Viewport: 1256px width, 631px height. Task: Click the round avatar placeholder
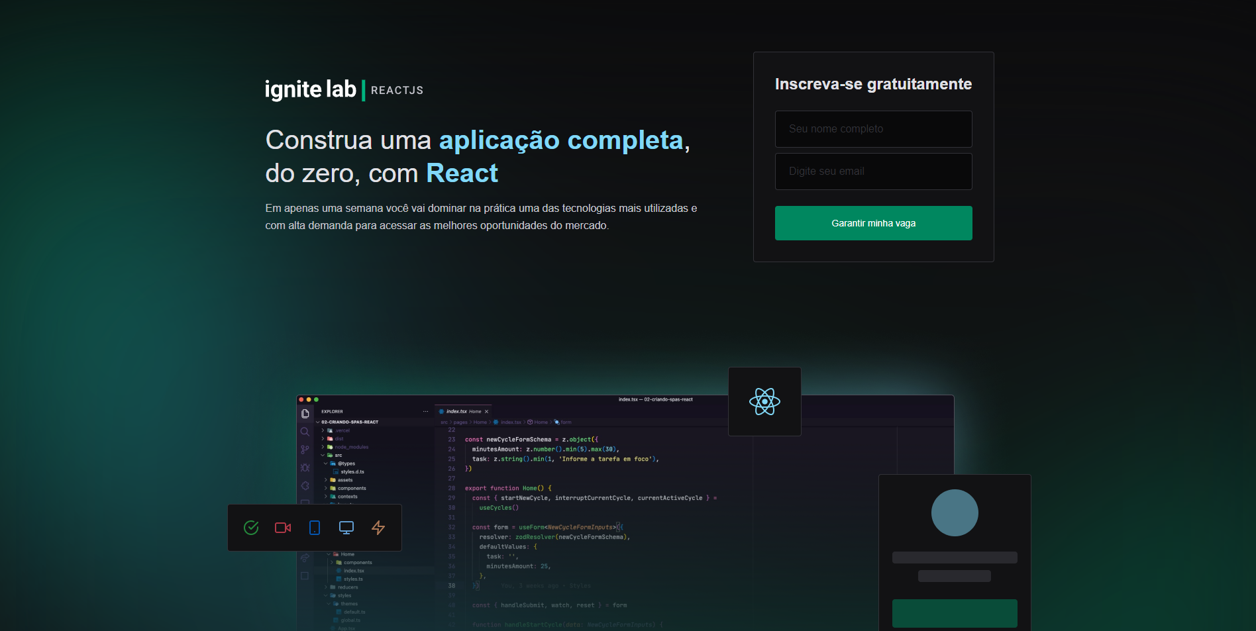pyautogui.click(x=955, y=512)
